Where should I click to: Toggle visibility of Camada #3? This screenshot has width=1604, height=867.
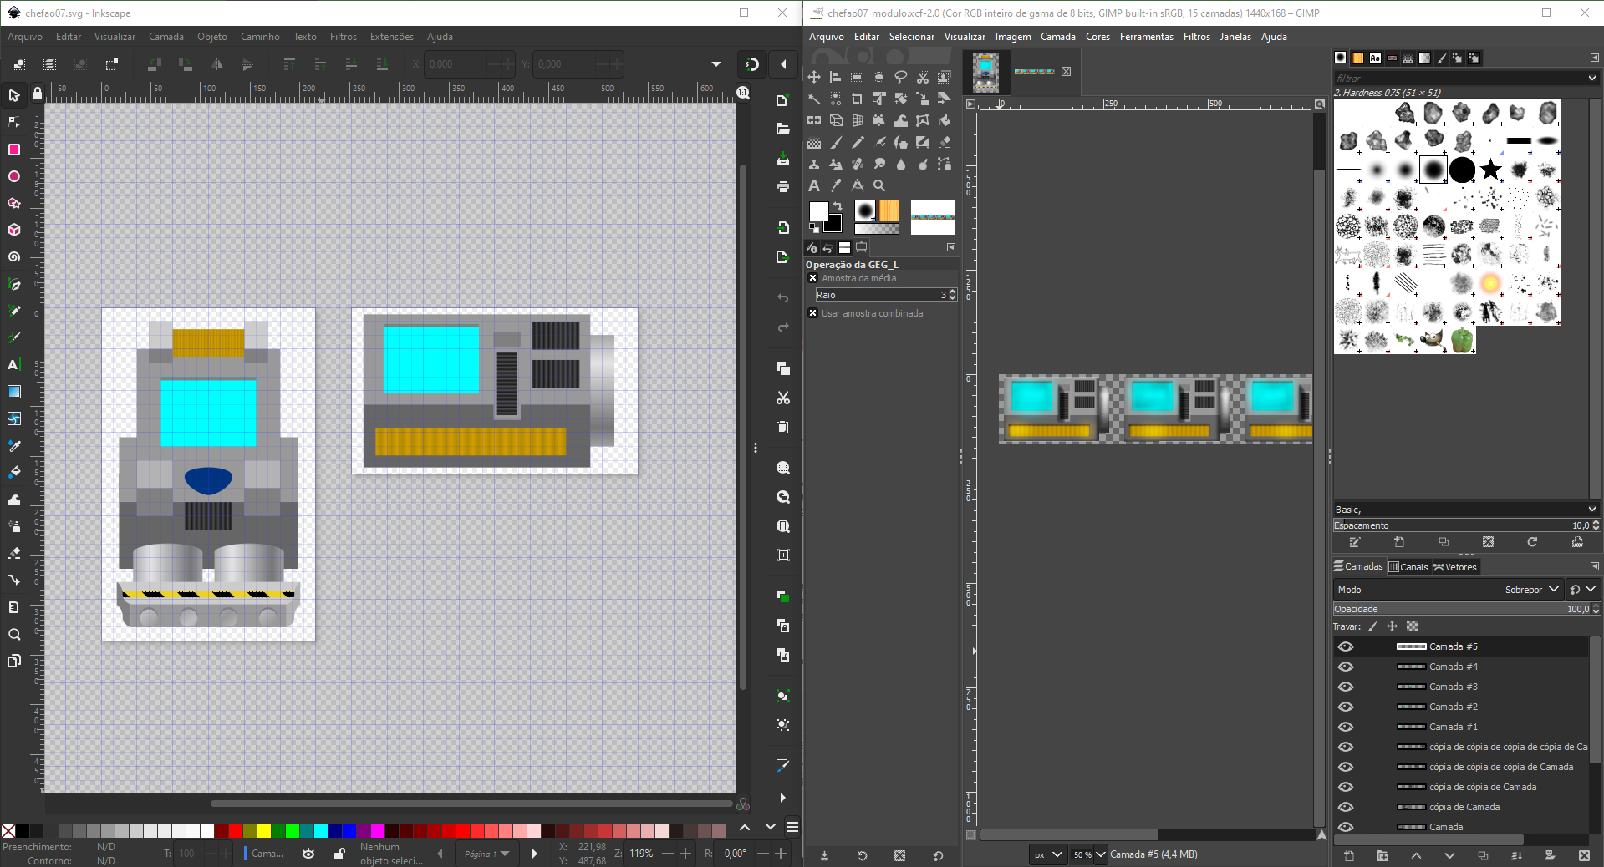pyautogui.click(x=1346, y=687)
